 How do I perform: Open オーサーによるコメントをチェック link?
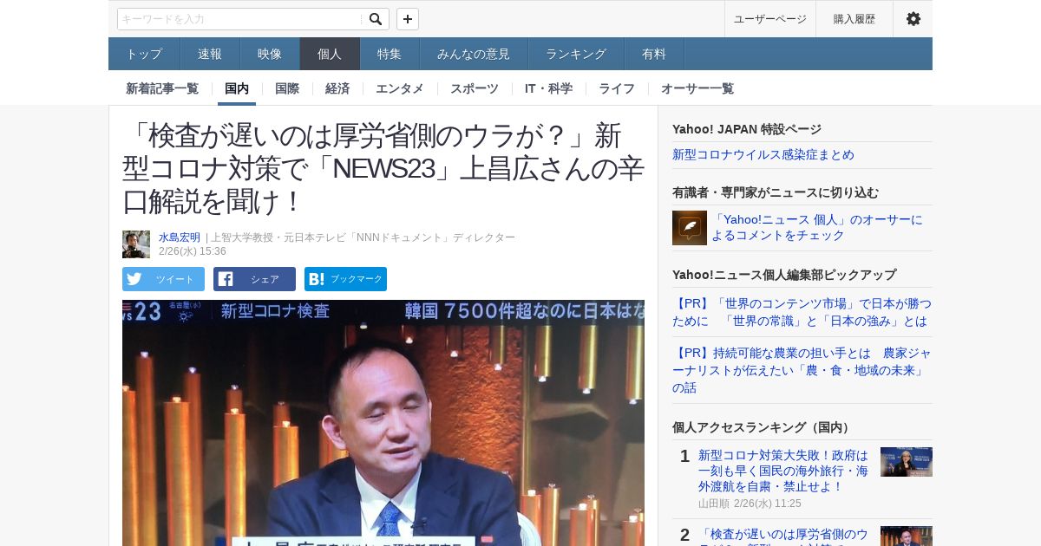pos(817,227)
